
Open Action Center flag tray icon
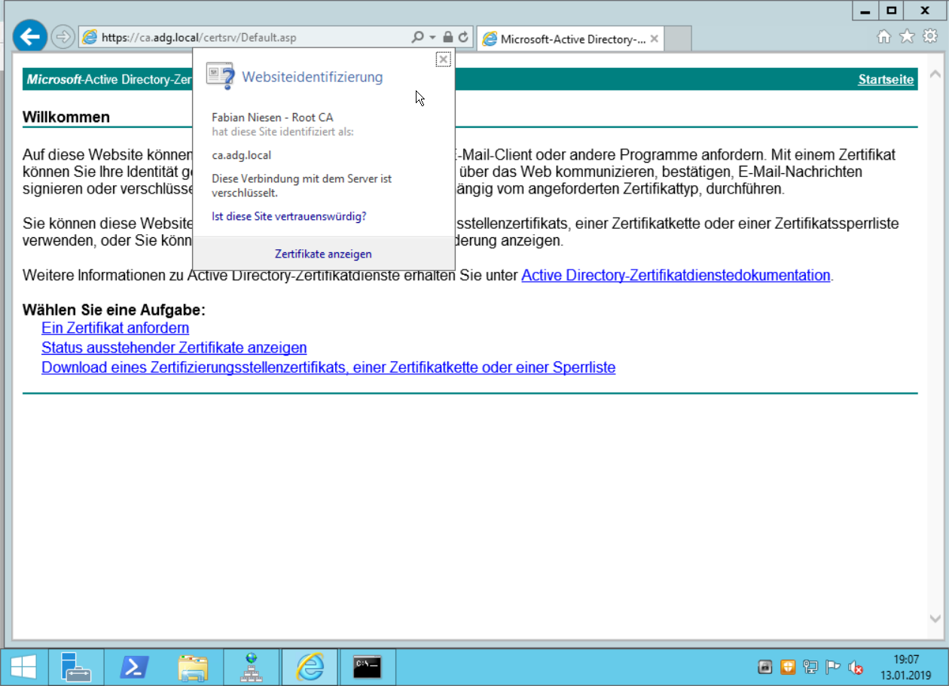pyautogui.click(x=833, y=667)
